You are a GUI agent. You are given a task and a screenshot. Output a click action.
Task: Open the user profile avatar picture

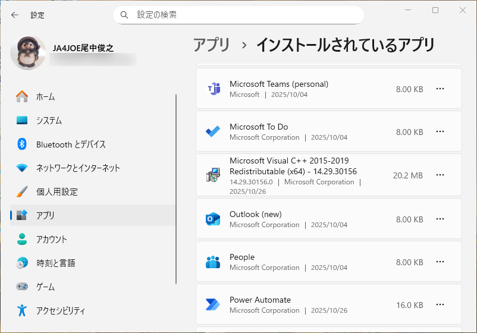tap(28, 53)
